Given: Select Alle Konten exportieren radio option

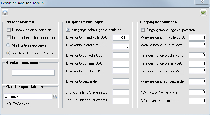Looking at the screenshot, I should pos(8,45).
